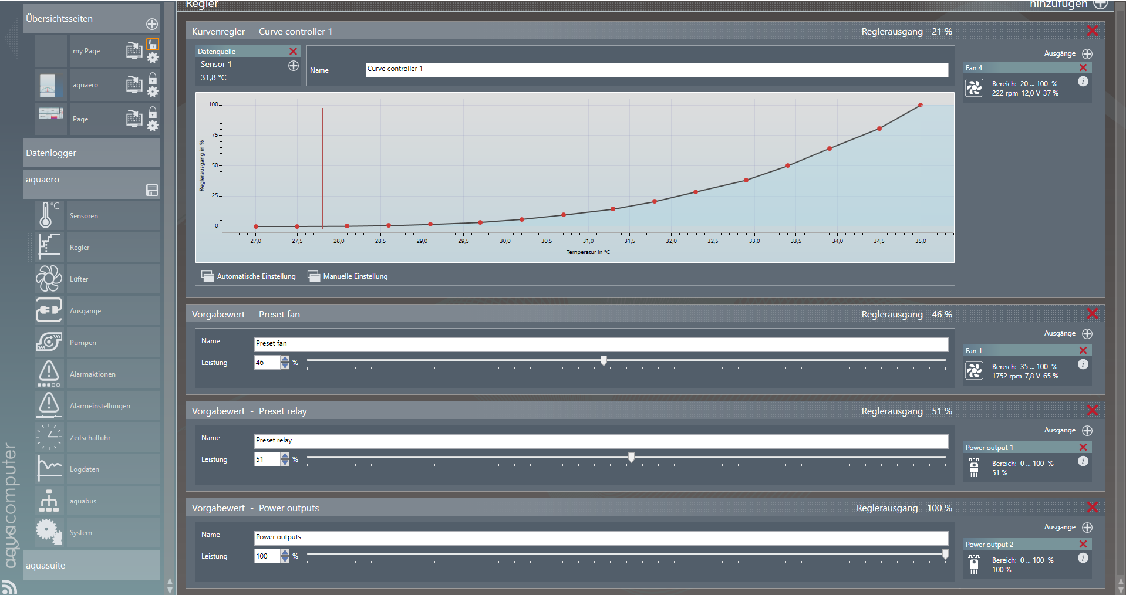The width and height of the screenshot is (1126, 595).
Task: Open the aquabus network icon
Action: (x=49, y=501)
